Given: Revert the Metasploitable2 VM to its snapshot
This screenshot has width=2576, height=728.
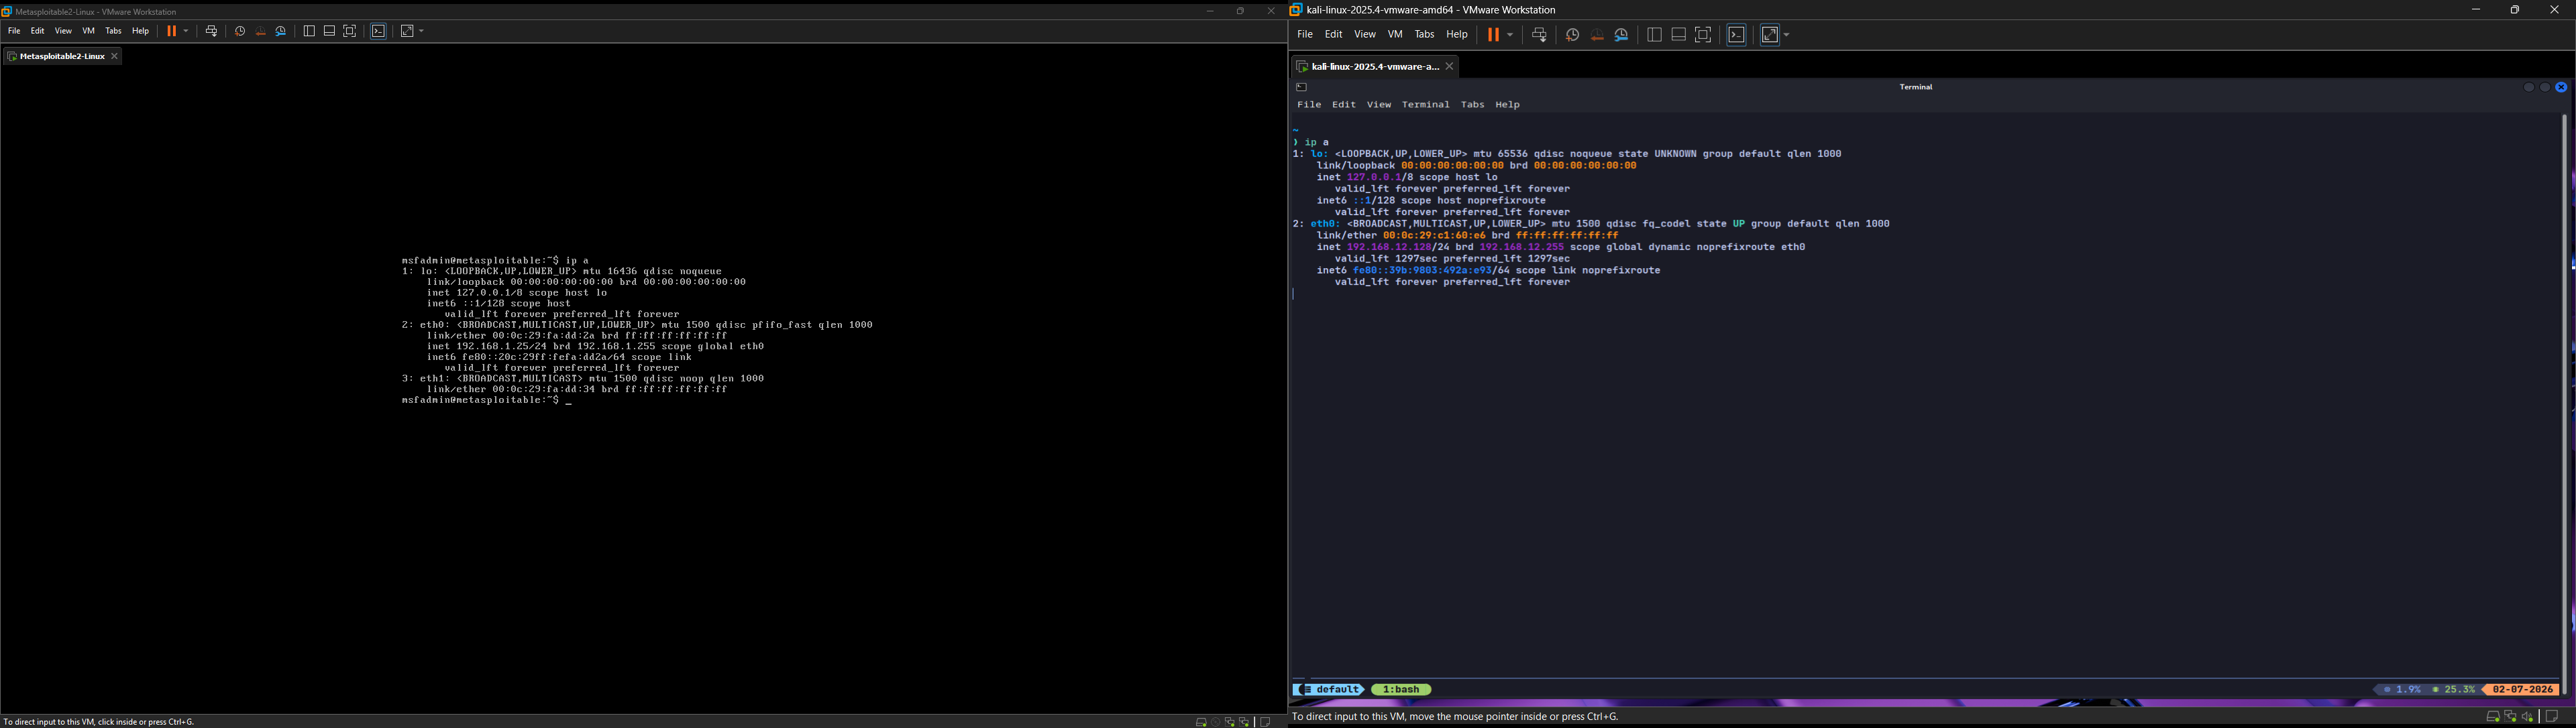Looking at the screenshot, I should point(261,31).
